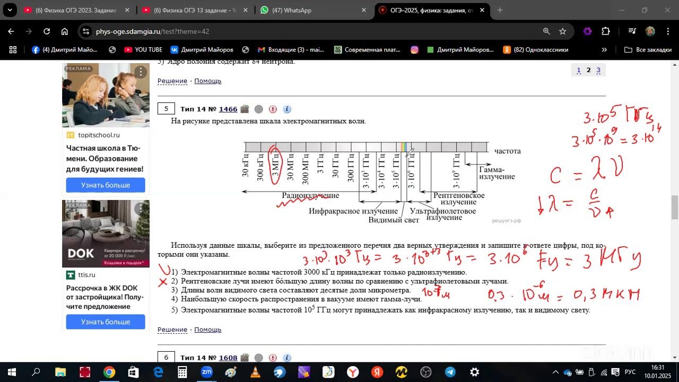The width and height of the screenshot is (679, 382).
Task: Open Google Chrome from the taskbar
Action: pos(109,372)
